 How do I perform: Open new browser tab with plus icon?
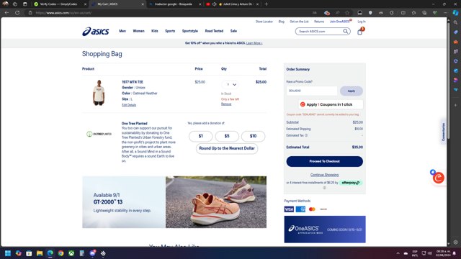pyautogui.click(x=266, y=4)
